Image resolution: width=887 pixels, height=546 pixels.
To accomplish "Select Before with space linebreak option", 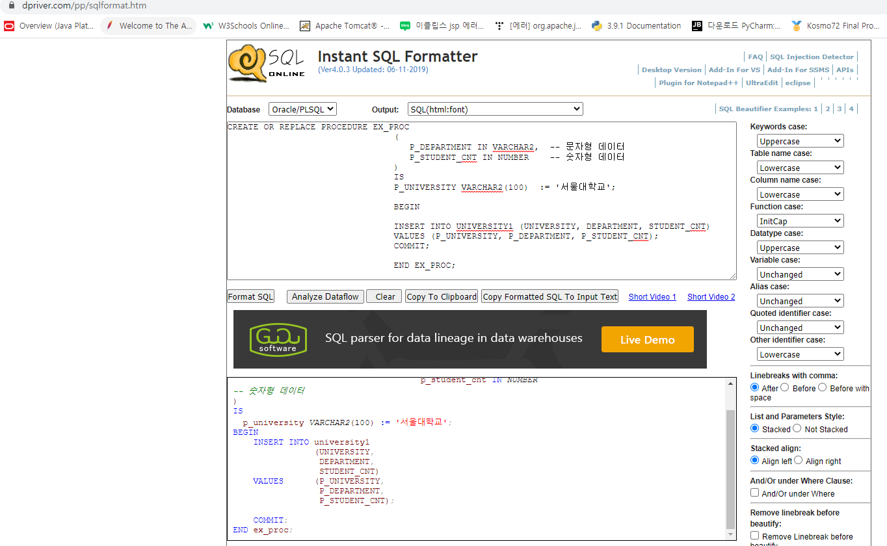I will pyautogui.click(x=823, y=387).
